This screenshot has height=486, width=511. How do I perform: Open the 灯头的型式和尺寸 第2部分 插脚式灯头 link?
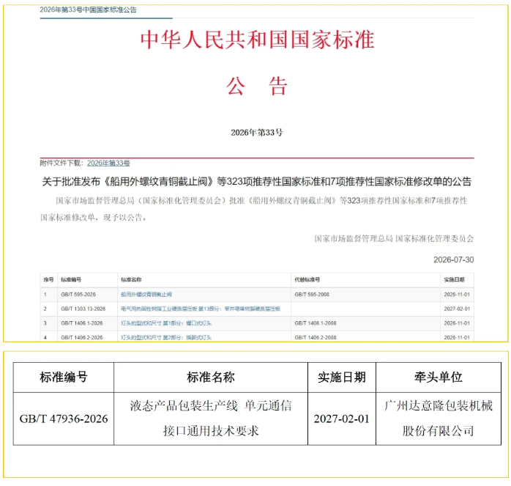pyautogui.click(x=166, y=337)
